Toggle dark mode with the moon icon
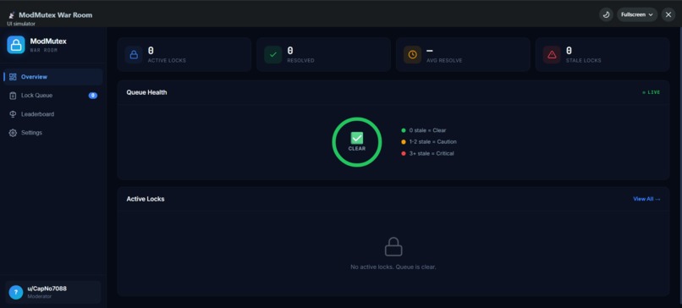The height and width of the screenshot is (308, 682). [x=607, y=14]
